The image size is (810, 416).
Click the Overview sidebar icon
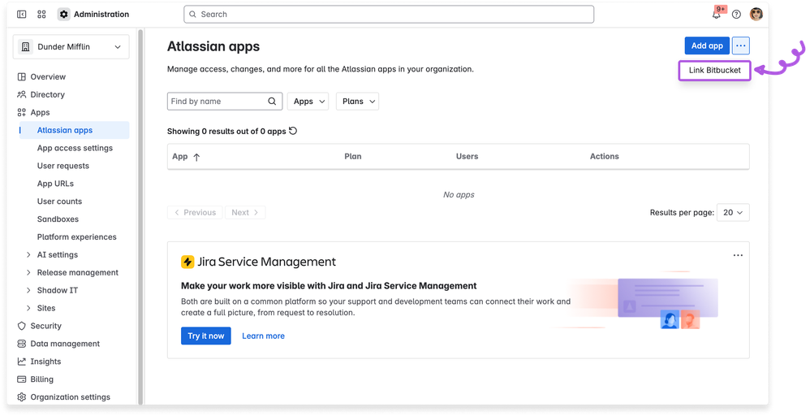click(x=22, y=76)
